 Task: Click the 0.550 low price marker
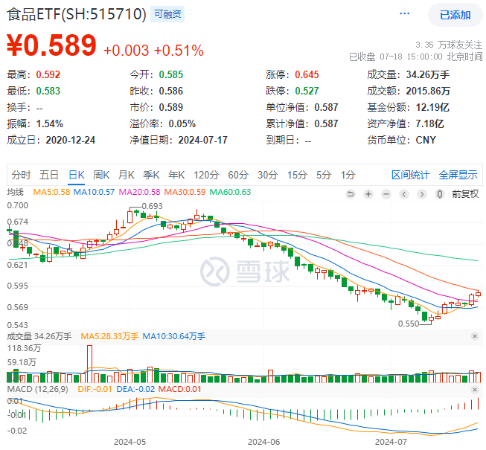coord(409,324)
